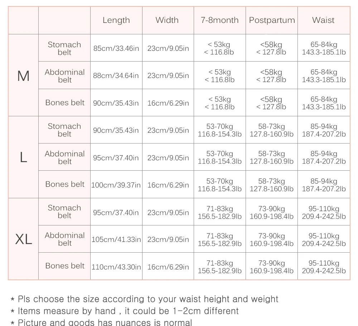Click XL Bones belt width 16cm/6.29in

pos(168,266)
